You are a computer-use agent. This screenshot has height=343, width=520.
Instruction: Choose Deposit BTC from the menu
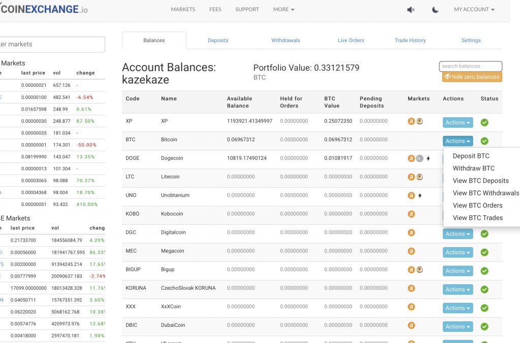(x=471, y=156)
